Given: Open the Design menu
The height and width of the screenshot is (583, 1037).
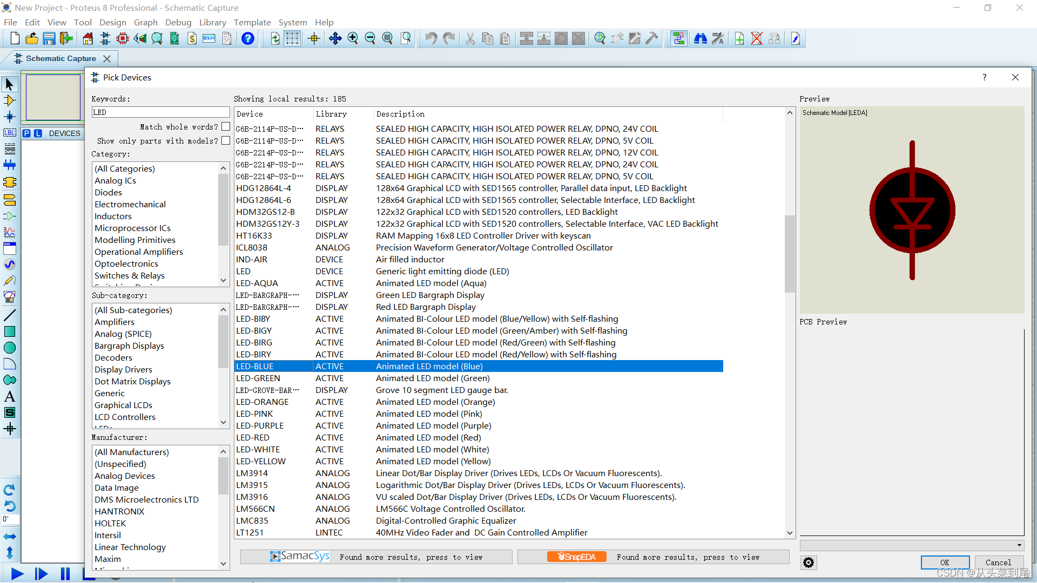Looking at the screenshot, I should [x=112, y=22].
